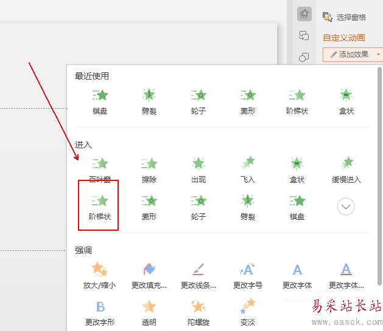The width and height of the screenshot is (383, 331).
Task: Apply 阶梯状 effect in 进入 section
Action: (x=100, y=207)
